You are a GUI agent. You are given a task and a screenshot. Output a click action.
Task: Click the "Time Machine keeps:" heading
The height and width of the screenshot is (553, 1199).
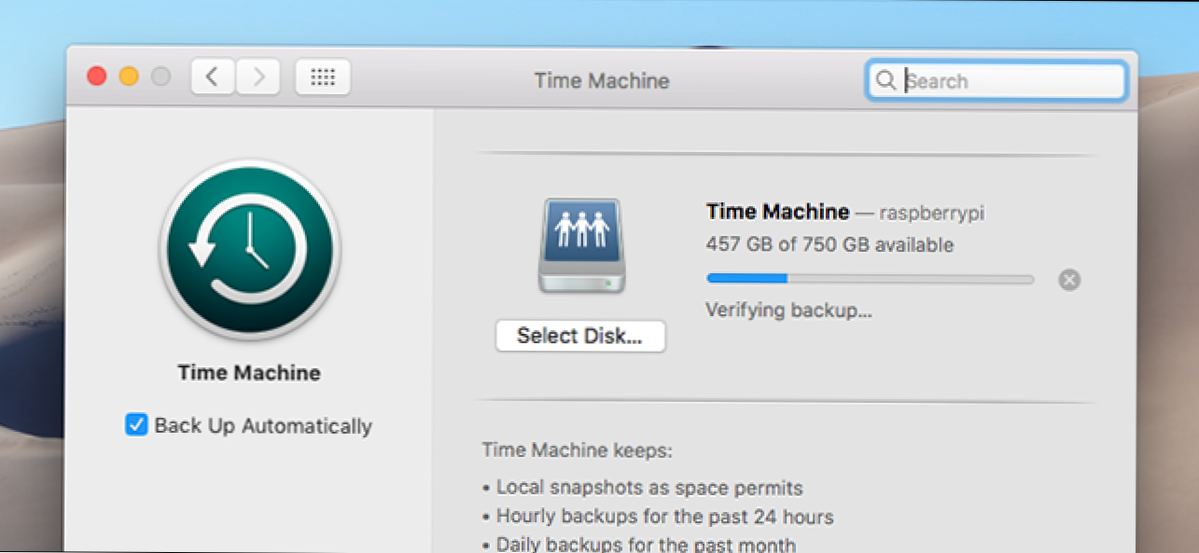pyautogui.click(x=577, y=450)
